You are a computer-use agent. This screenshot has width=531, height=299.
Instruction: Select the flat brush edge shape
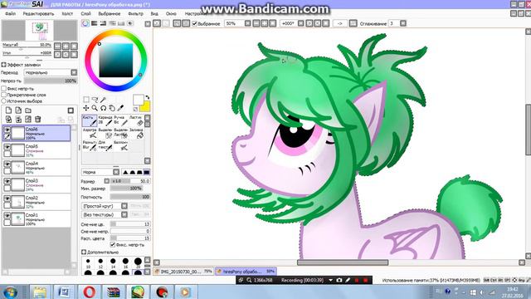pyautogui.click(x=147, y=172)
